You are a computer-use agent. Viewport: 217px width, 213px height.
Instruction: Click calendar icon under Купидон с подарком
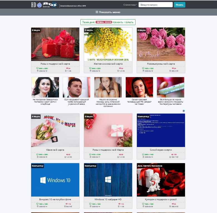[144, 206]
